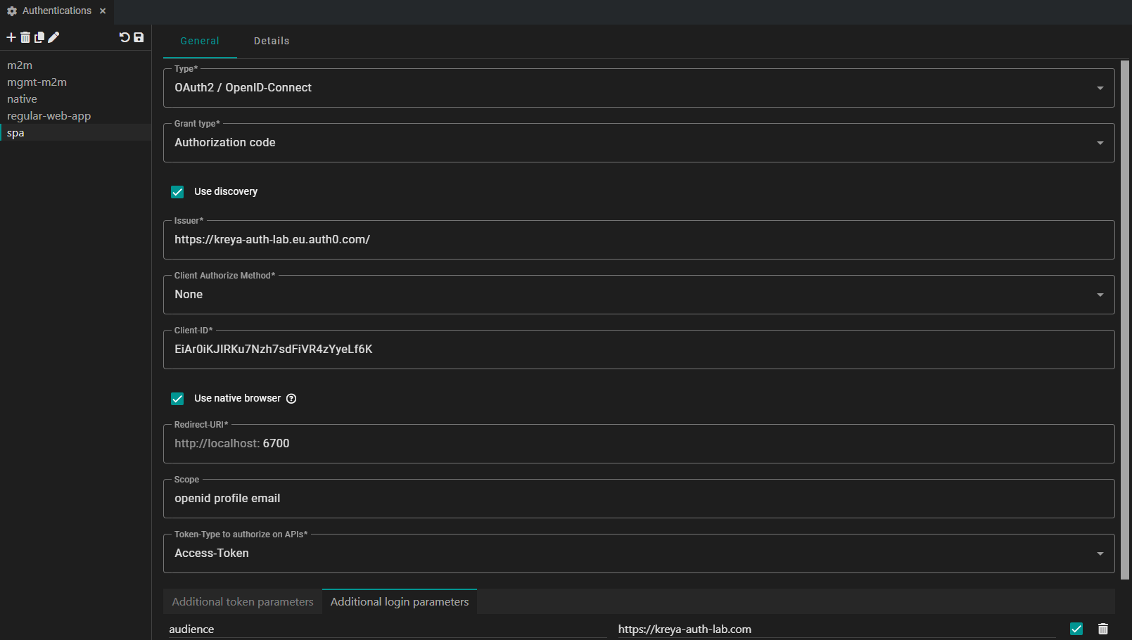Switch to the Details tab

[x=272, y=41]
